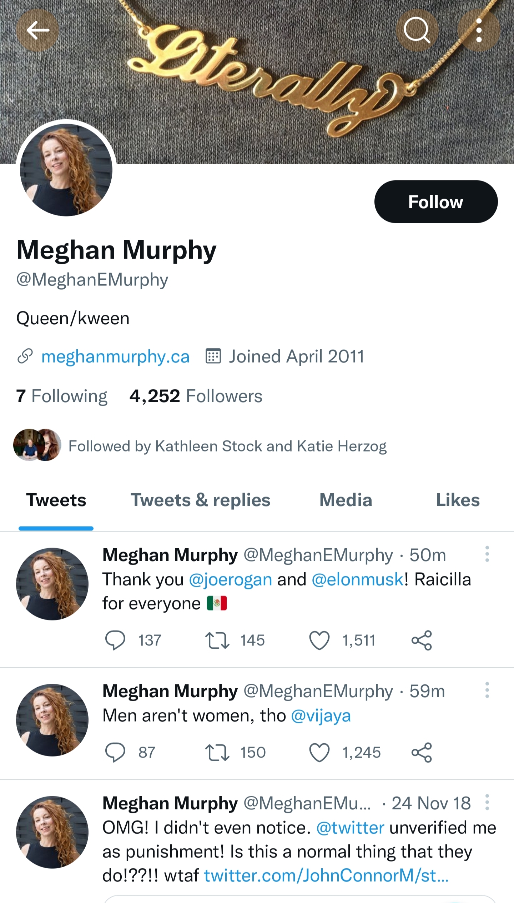Follow Meghan Murphy

436,202
